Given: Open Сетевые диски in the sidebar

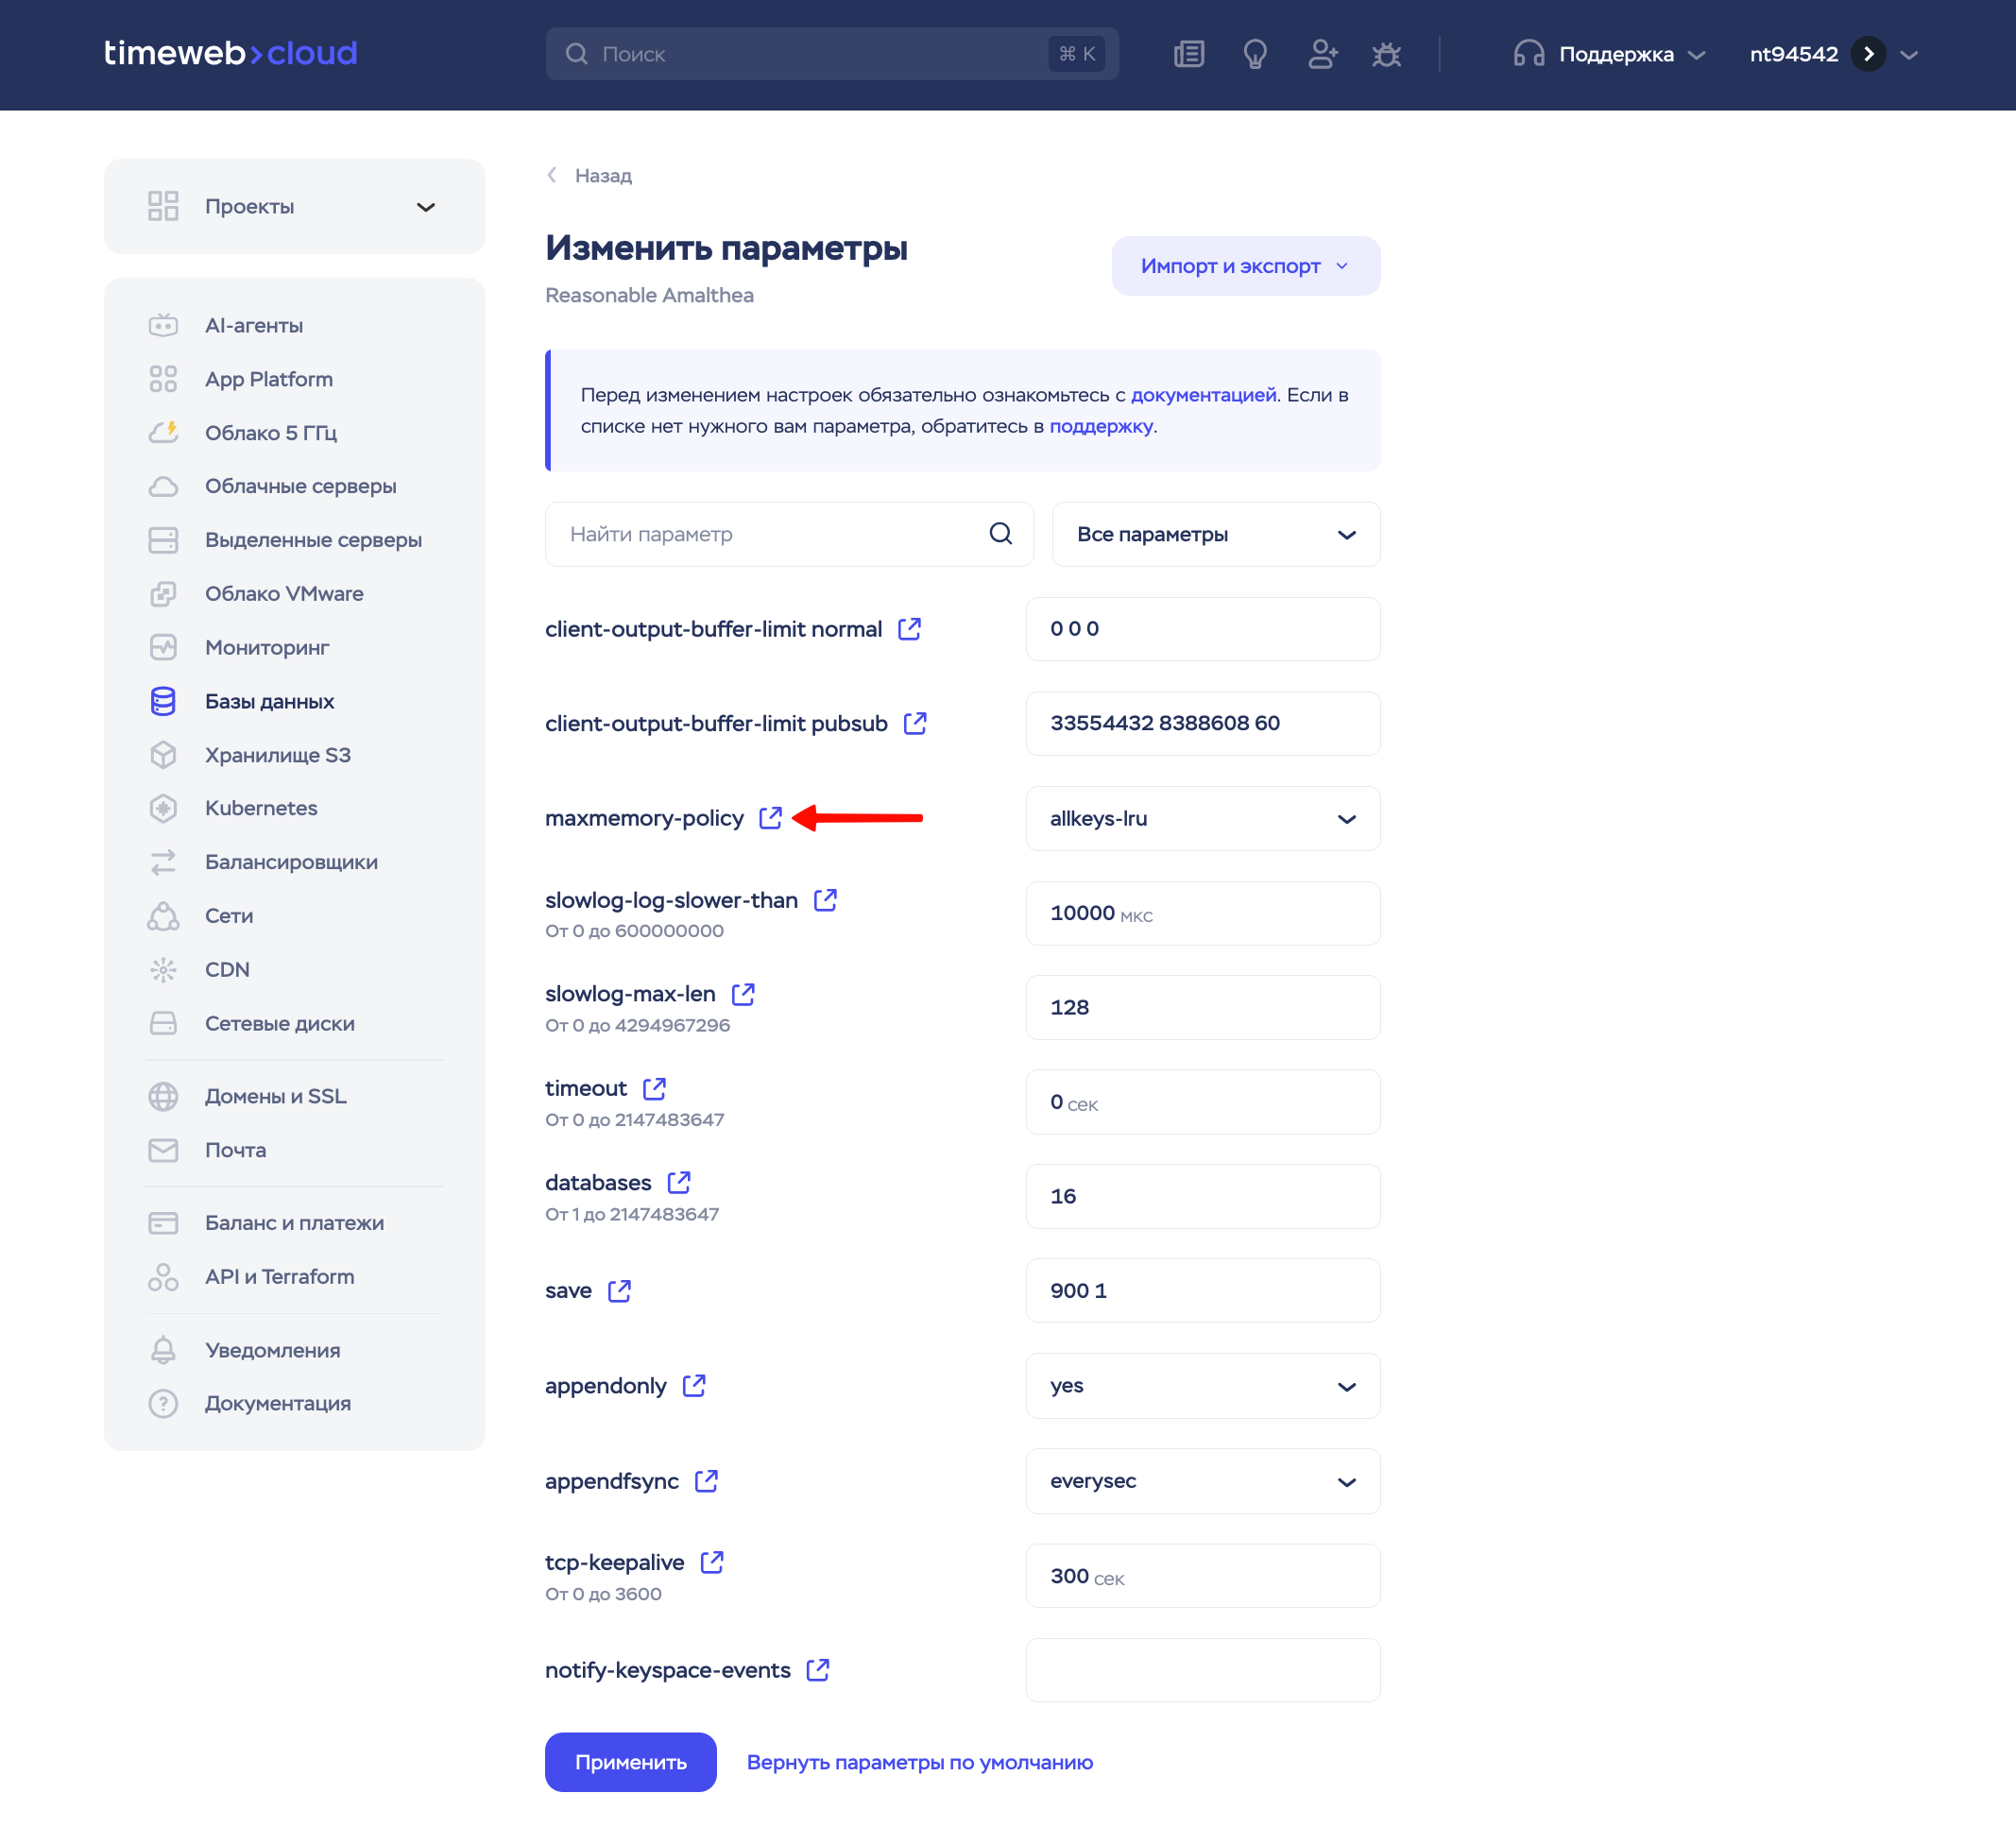Looking at the screenshot, I should pos(280,1024).
